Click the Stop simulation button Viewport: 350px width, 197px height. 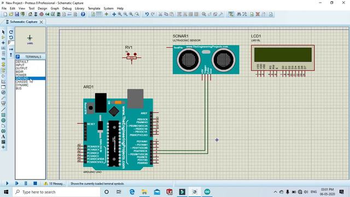[35, 183]
